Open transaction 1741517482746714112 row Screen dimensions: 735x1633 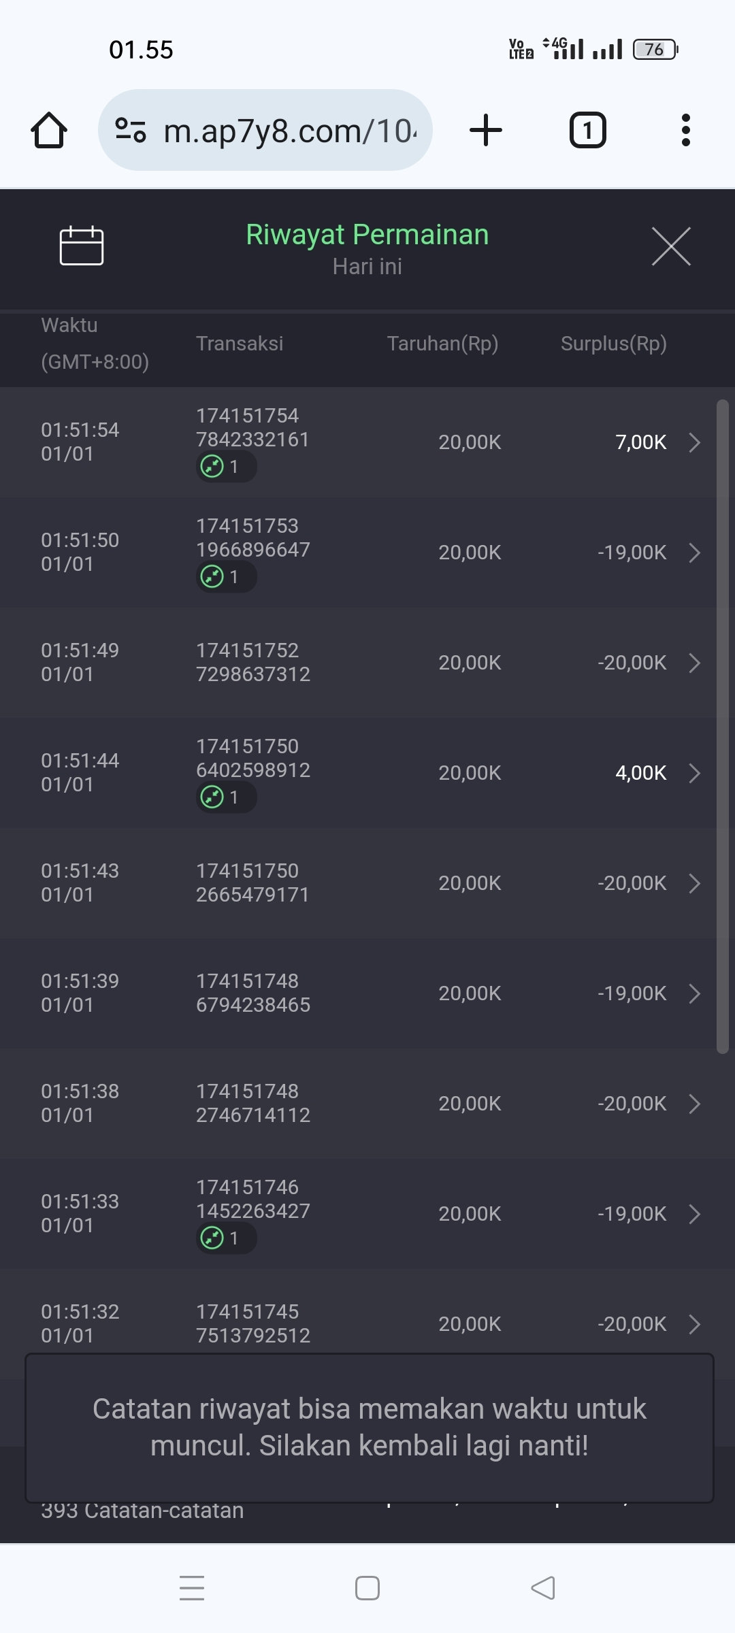[x=367, y=1104]
